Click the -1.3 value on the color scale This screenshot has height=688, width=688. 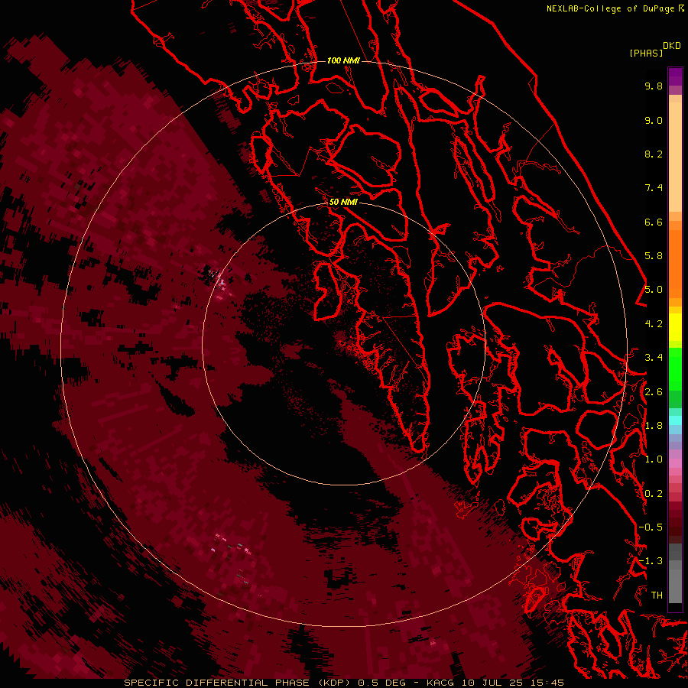tap(651, 561)
